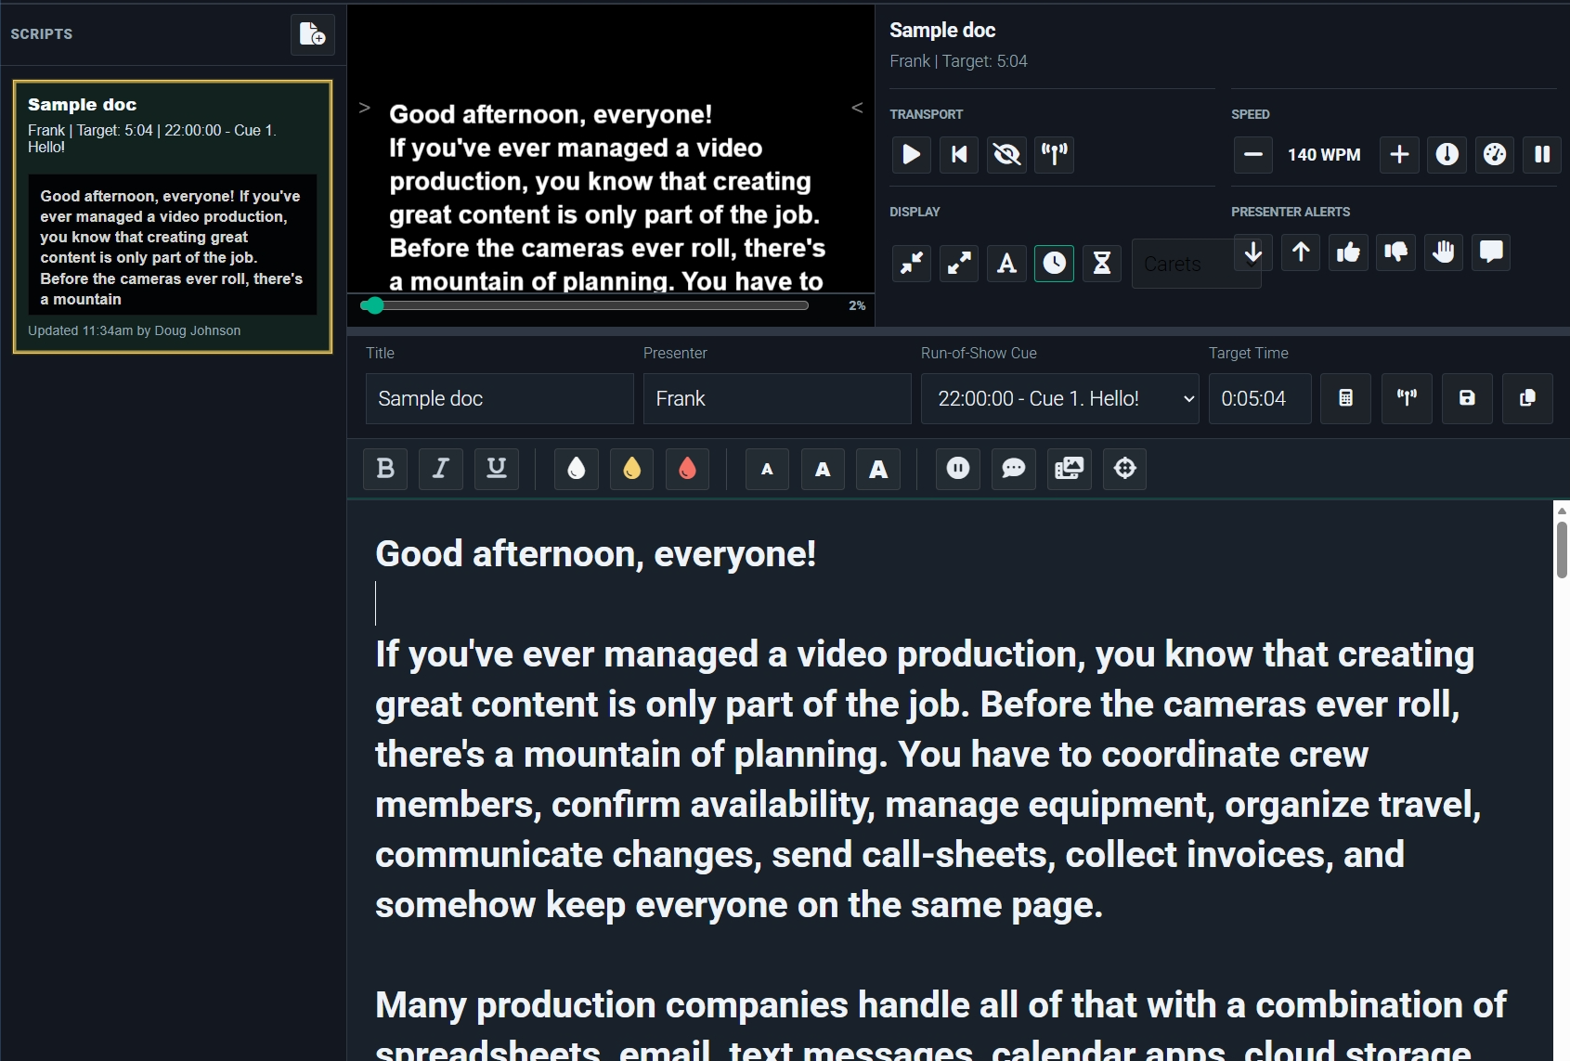Click the 'Updated 11:34am by Doug Johnson' text

(x=135, y=330)
